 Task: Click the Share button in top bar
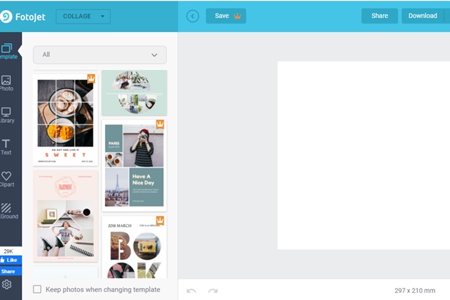(379, 16)
